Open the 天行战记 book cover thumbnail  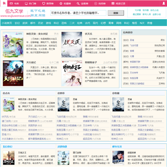(13, 73)
